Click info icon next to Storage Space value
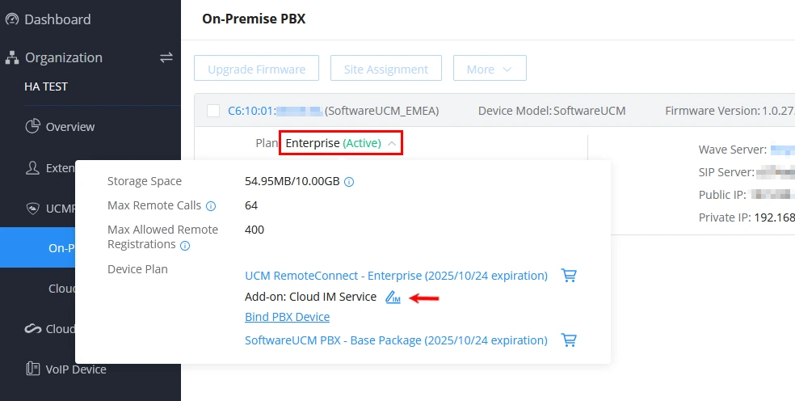This screenshot has height=401, width=795. (349, 182)
